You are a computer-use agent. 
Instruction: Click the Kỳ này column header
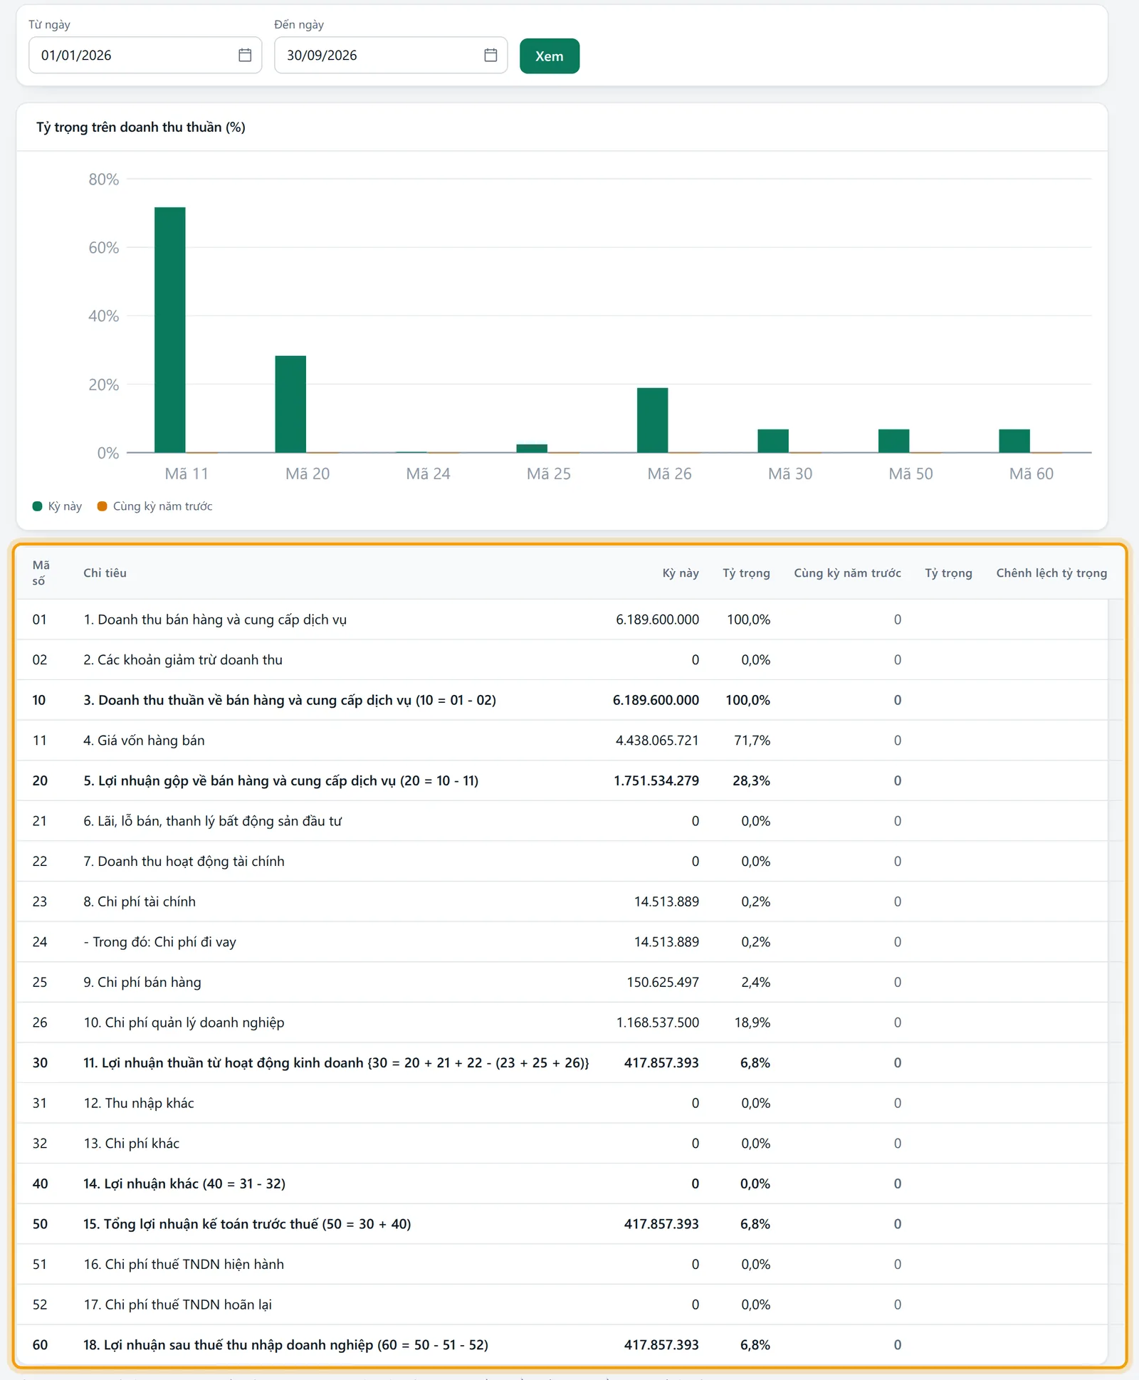(x=681, y=573)
